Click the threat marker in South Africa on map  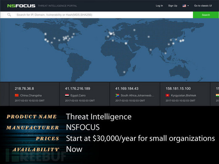click(x=124, y=72)
